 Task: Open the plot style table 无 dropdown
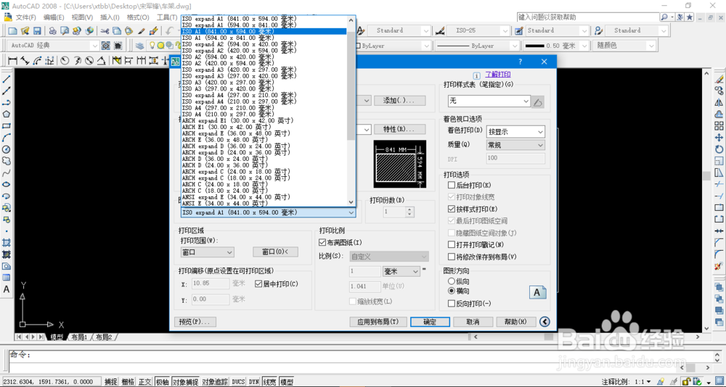(x=489, y=101)
